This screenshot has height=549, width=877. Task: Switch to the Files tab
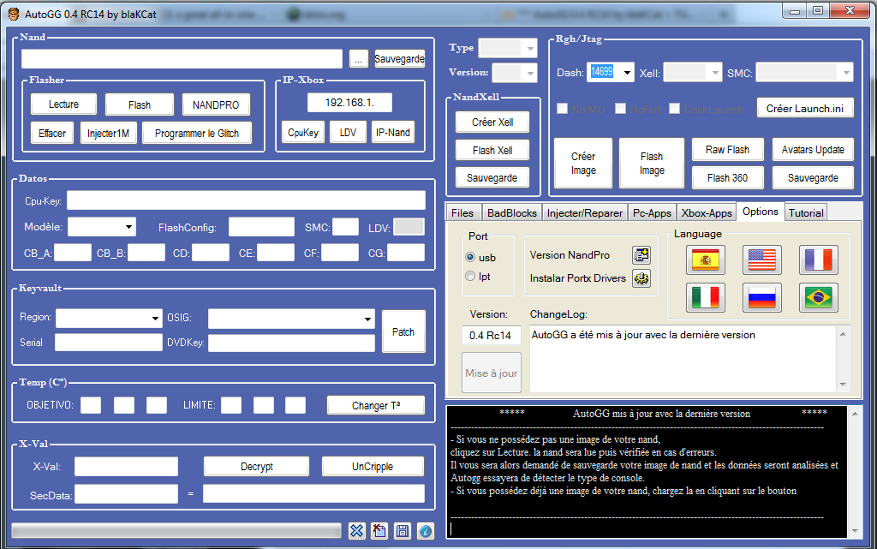[462, 213]
